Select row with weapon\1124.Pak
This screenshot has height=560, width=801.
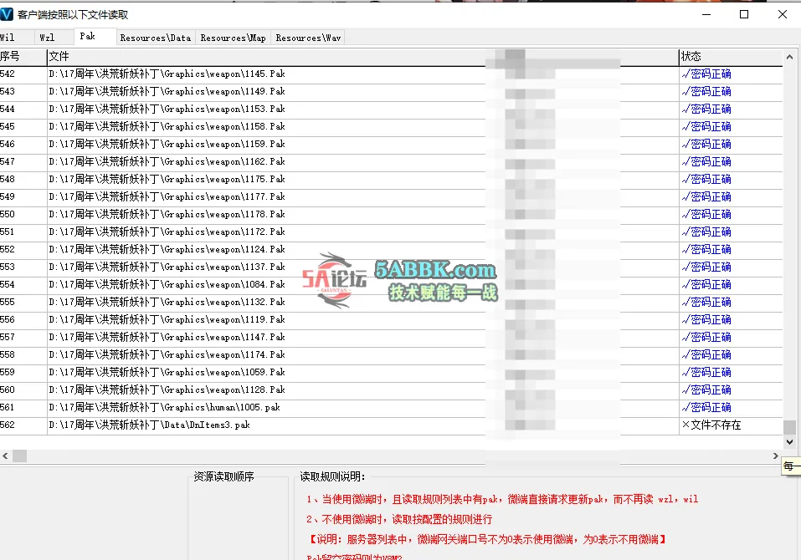point(391,249)
